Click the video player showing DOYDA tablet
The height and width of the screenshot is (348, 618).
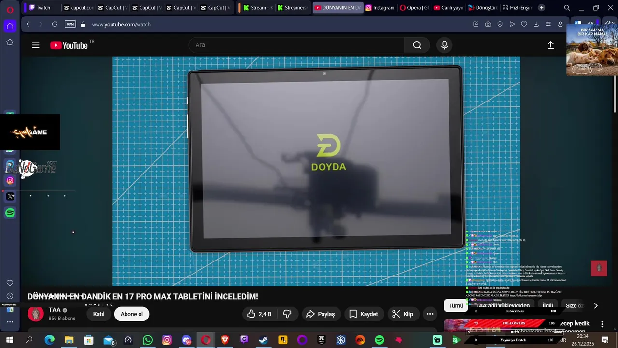[316, 171]
